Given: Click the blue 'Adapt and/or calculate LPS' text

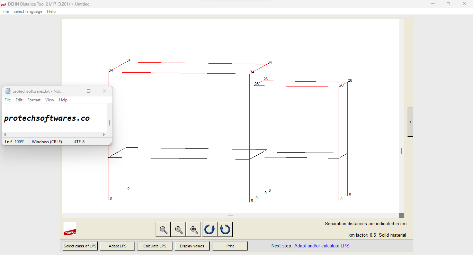Looking at the screenshot, I should tap(322, 246).
